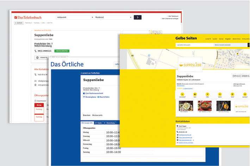Viewport: 250px width, 166px height.
Task: Select the 'Zusatz-Info' tab
Action: (x=87, y=123)
